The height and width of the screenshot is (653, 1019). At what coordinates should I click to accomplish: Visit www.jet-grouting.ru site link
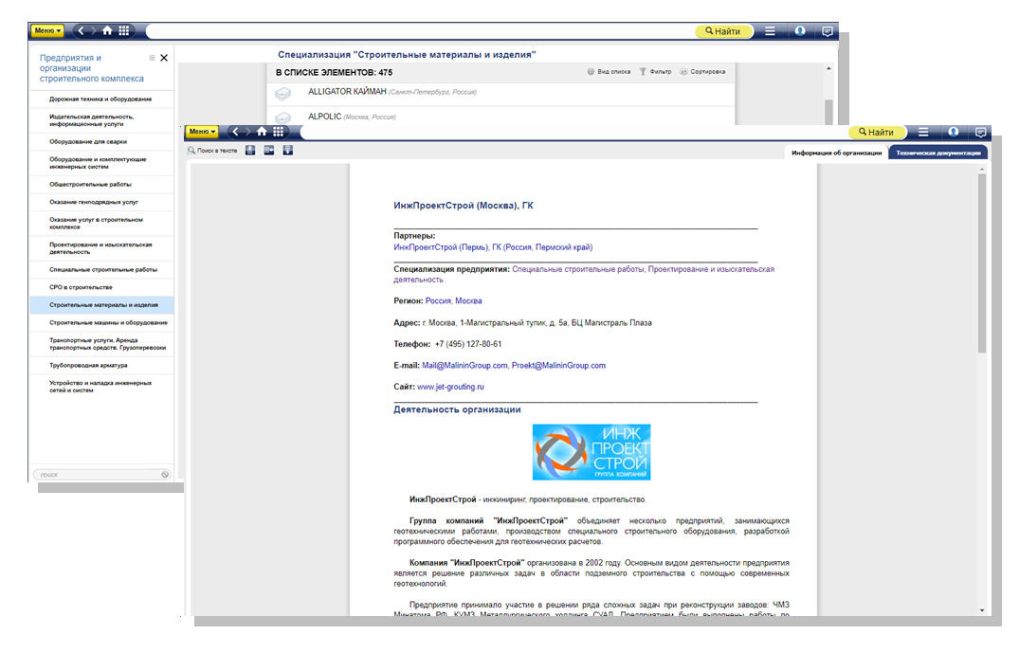pyautogui.click(x=450, y=388)
